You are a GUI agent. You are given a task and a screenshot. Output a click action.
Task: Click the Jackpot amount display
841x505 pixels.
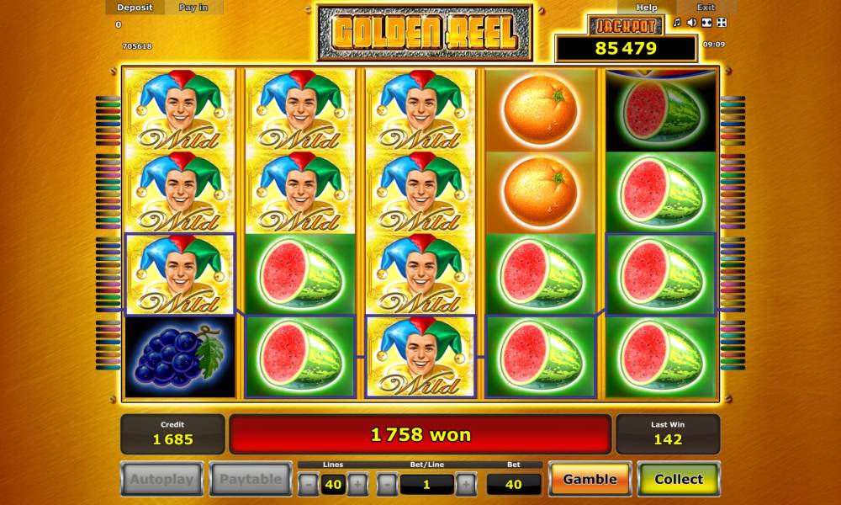626,48
